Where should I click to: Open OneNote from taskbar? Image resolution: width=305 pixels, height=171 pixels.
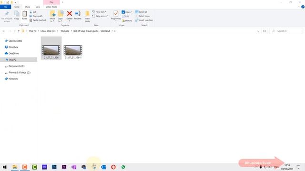click(74, 167)
